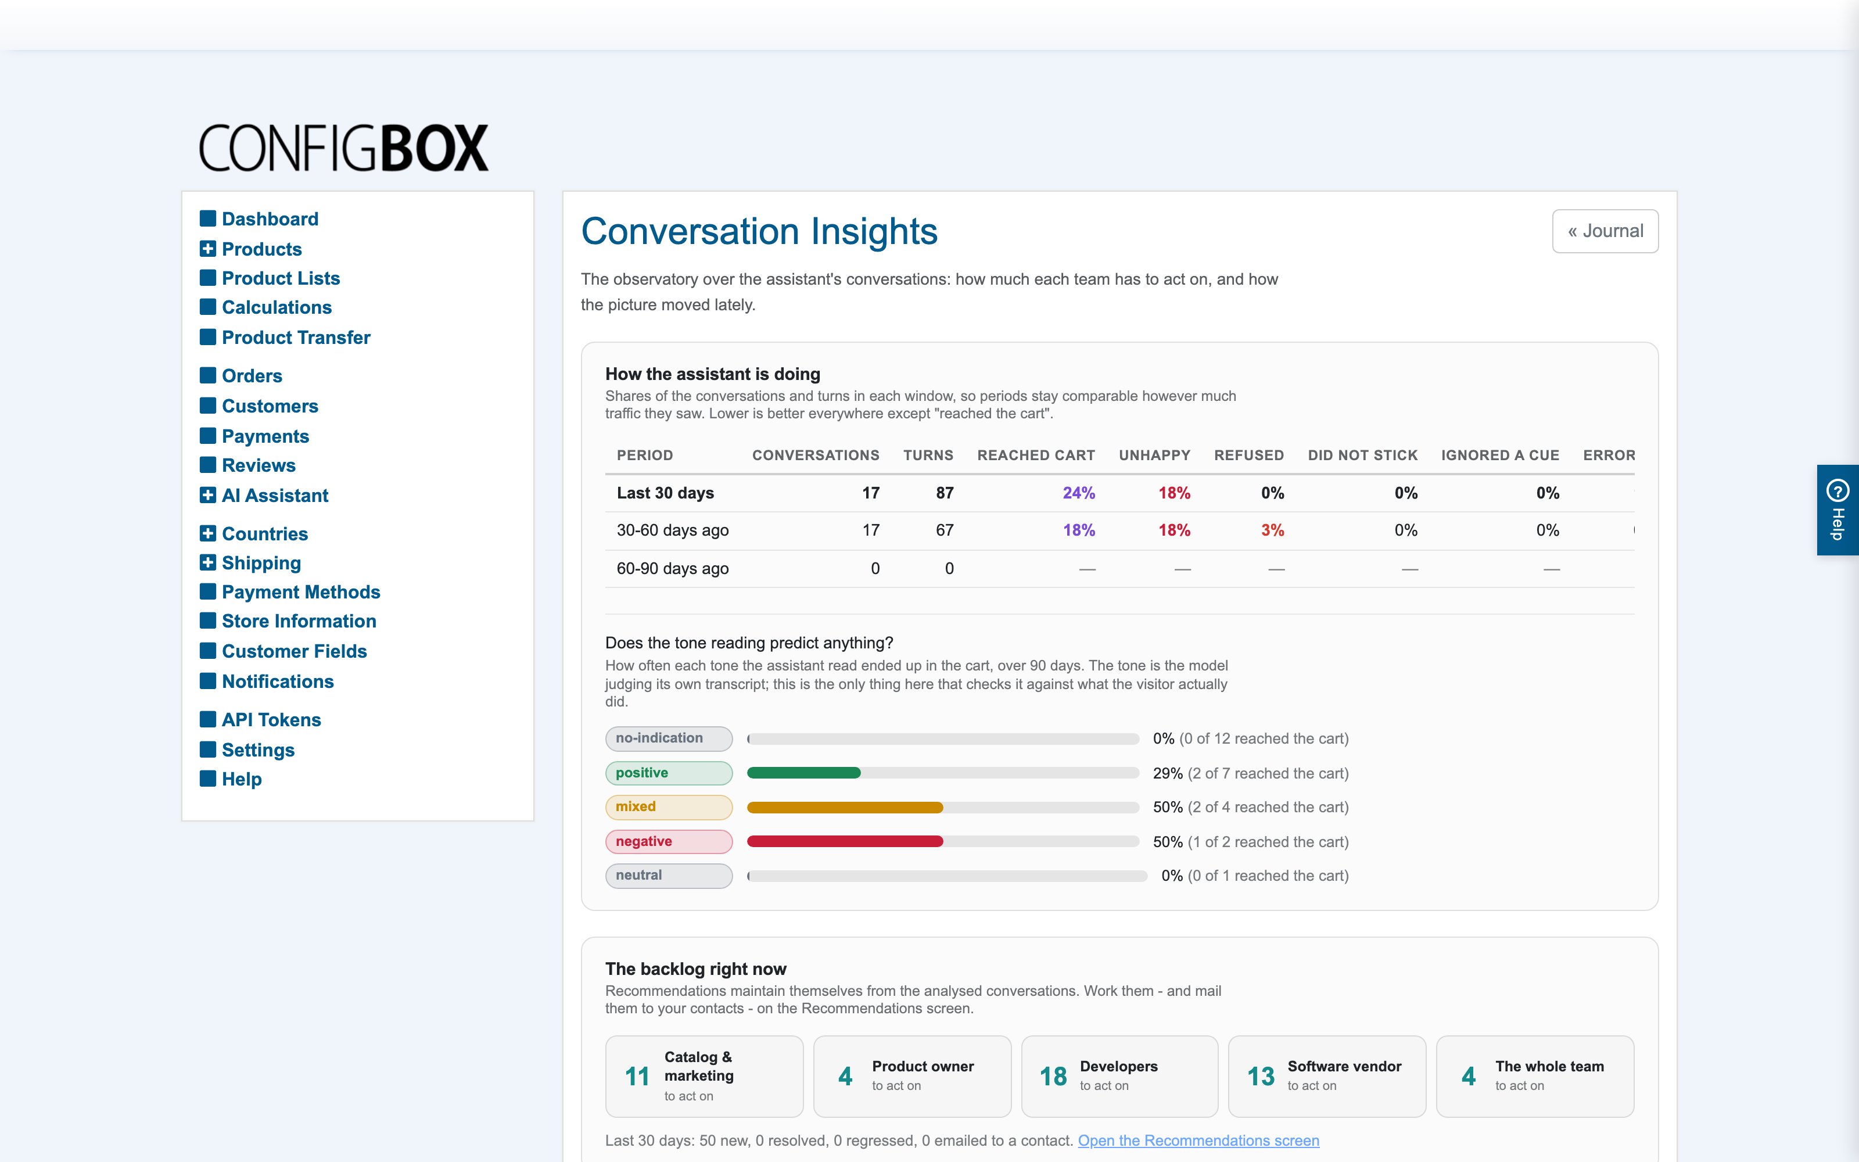
Task: Click the square icon beside Dashboard
Action: tap(207, 218)
